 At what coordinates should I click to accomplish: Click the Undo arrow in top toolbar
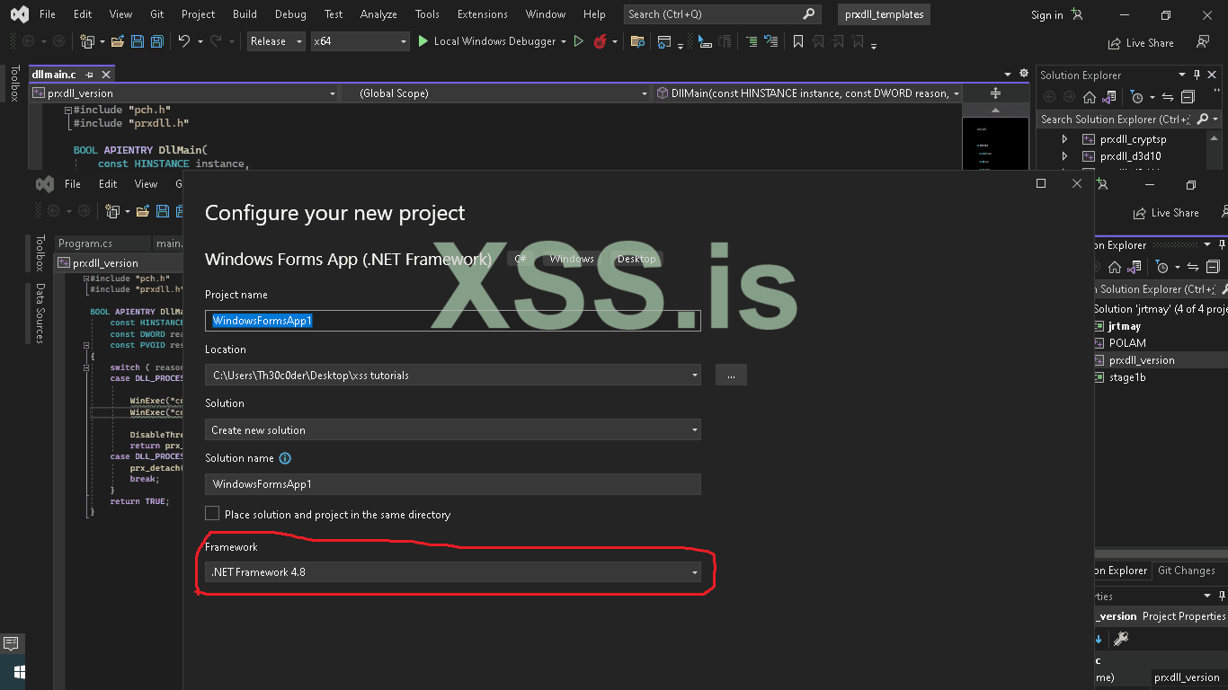pyautogui.click(x=184, y=41)
